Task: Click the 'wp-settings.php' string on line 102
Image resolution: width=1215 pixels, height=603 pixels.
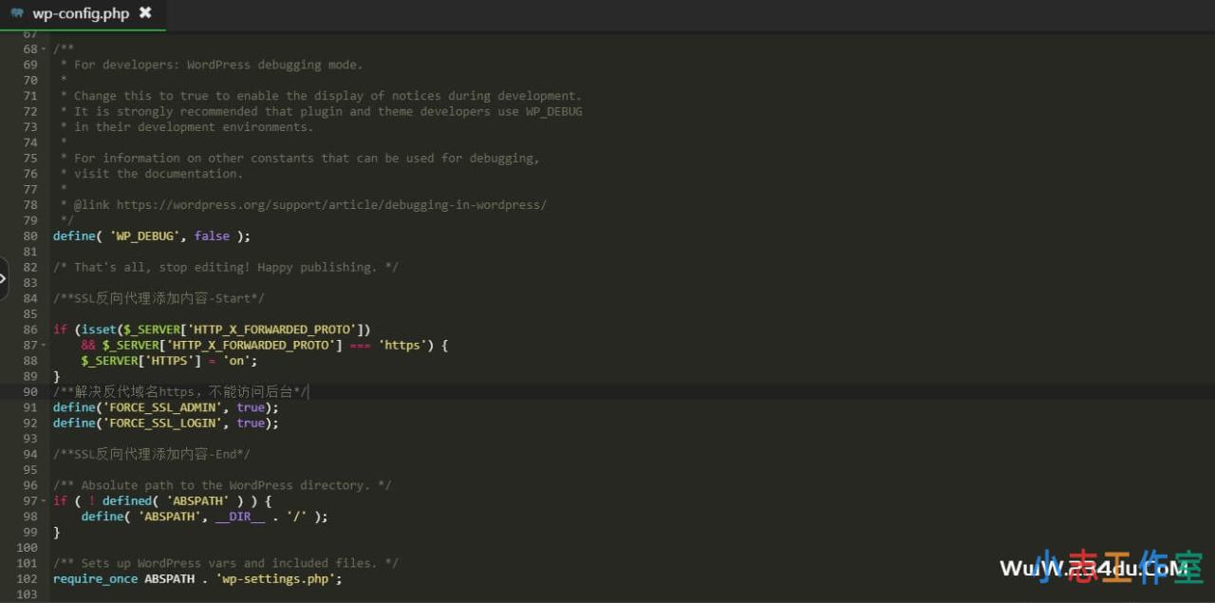Action: [x=275, y=579]
